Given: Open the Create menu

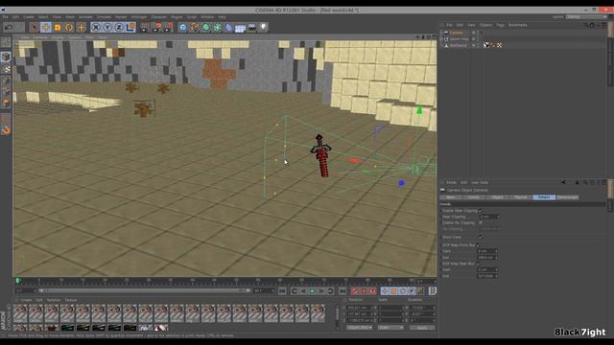Looking at the screenshot, I should tap(29, 17).
